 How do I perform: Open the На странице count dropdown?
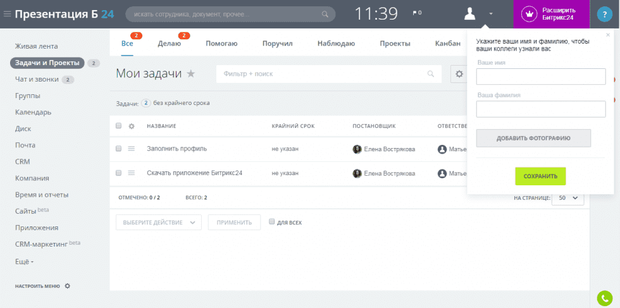click(567, 198)
